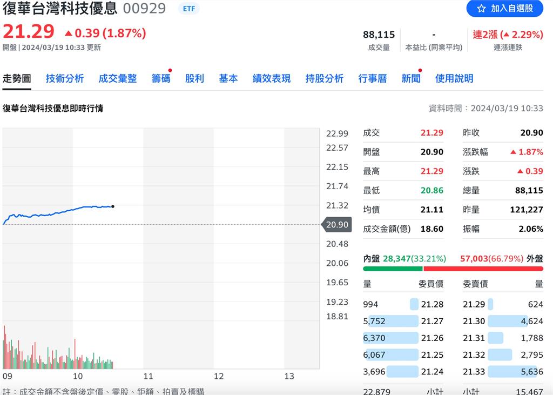
Task: View the 績效表現 tab
Action: pos(271,78)
